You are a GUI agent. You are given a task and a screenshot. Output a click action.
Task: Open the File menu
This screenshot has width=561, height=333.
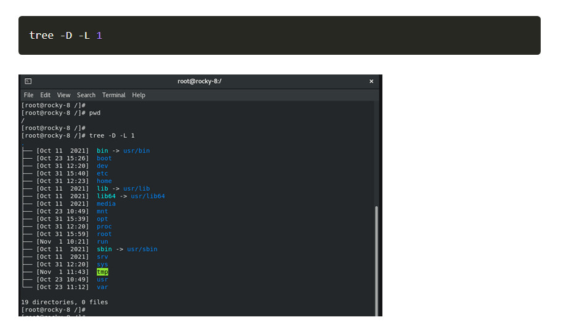28,95
